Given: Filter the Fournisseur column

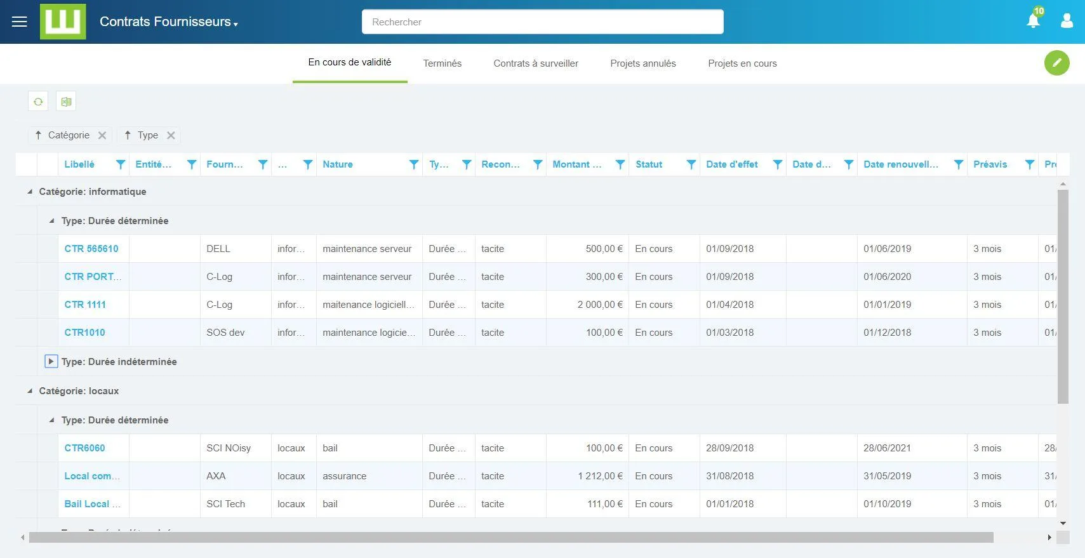Looking at the screenshot, I should [x=263, y=164].
